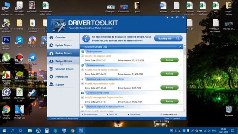This screenshot has width=238, height=134.
Task: Uncheck Intel Management Engine Interface
Action: [x=83, y=98]
